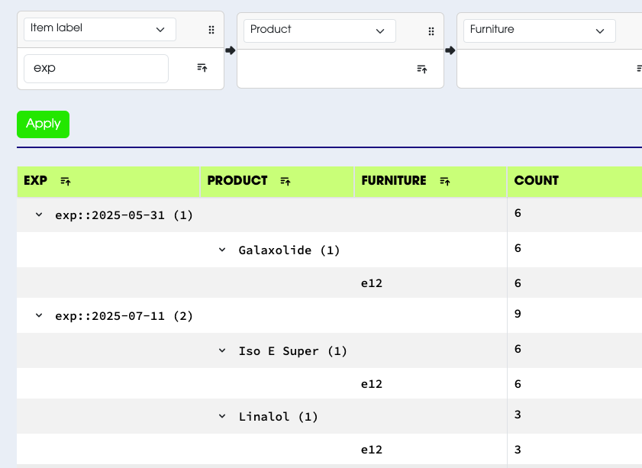642x468 pixels.
Task: Click the drag handle on the Product panel
Action: 431,31
